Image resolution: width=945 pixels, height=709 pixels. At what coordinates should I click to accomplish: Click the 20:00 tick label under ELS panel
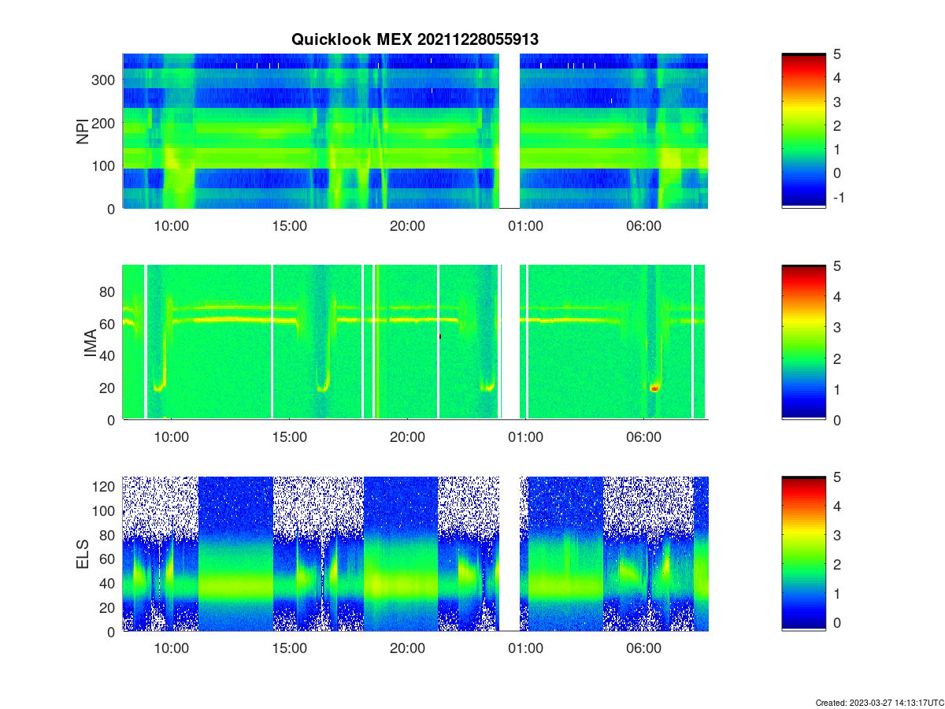coord(407,648)
